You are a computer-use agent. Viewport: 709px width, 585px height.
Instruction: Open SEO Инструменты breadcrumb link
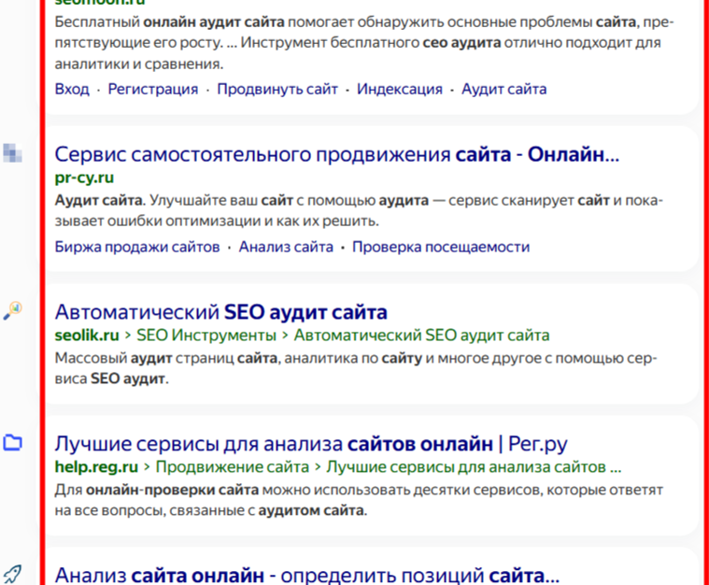coord(206,335)
